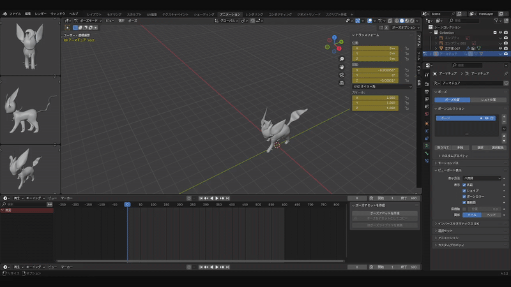Click the レスト位置 button

pos(488,100)
